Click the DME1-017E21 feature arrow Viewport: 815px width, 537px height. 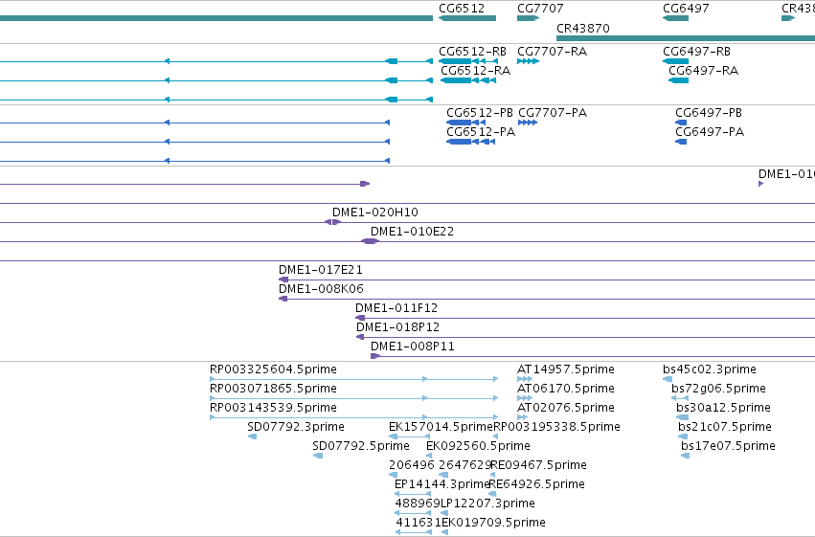click(x=283, y=280)
